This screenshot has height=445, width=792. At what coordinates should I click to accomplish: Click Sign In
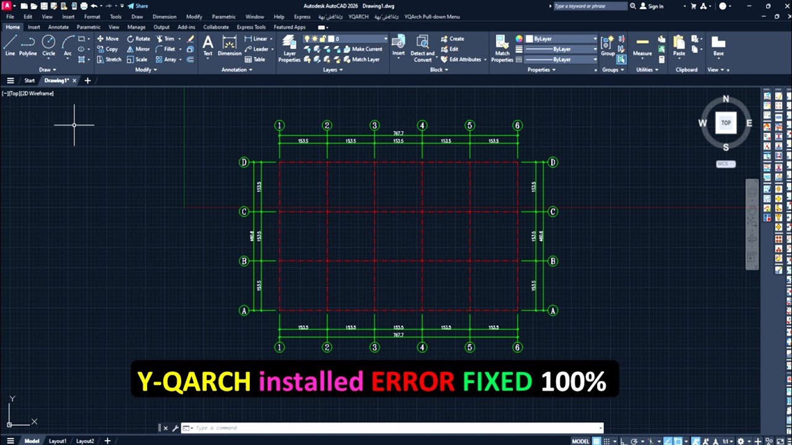[x=652, y=6]
